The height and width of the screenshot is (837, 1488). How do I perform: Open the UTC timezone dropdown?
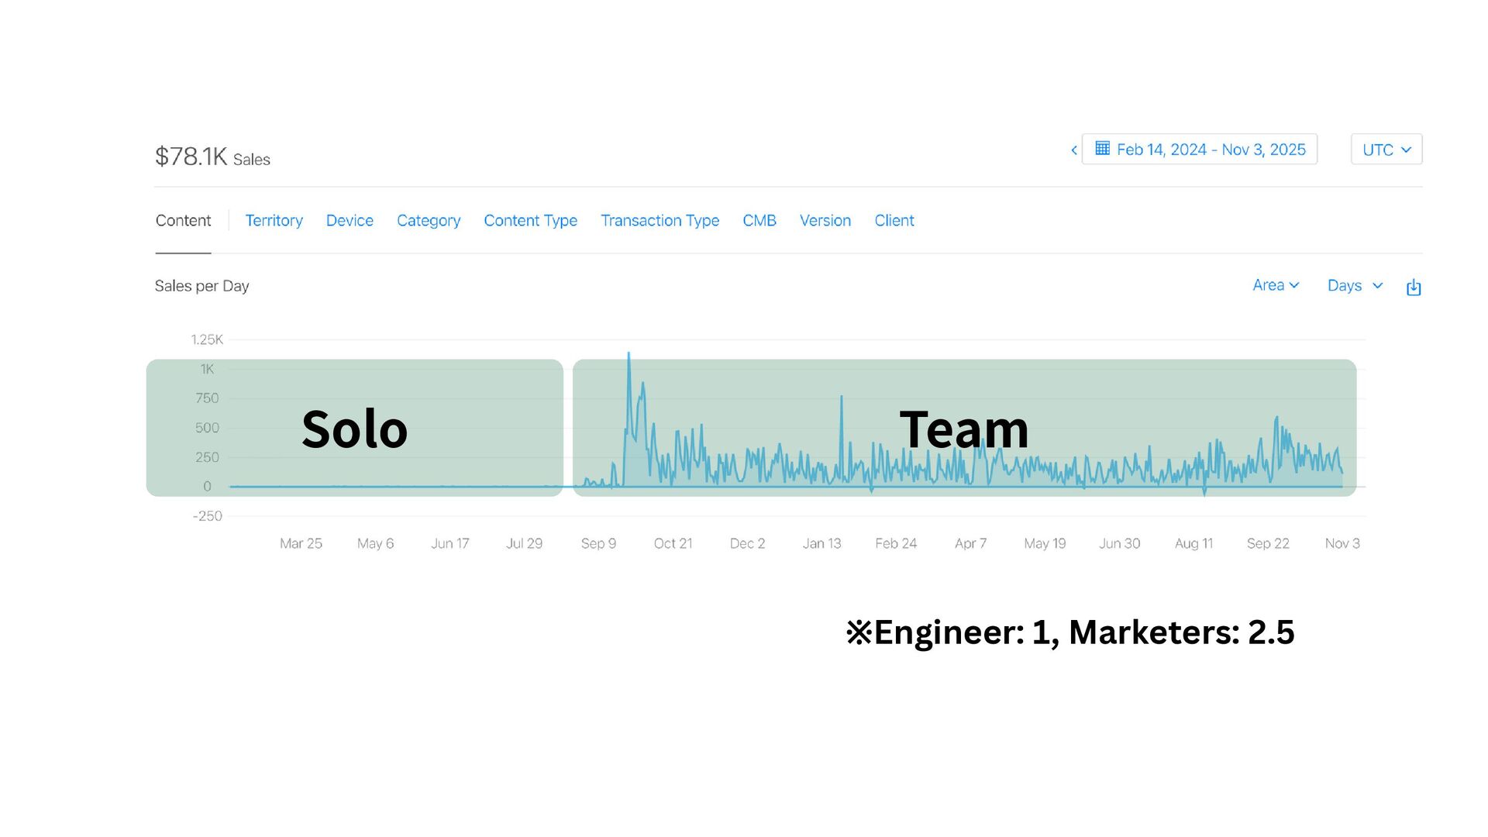(x=1386, y=150)
